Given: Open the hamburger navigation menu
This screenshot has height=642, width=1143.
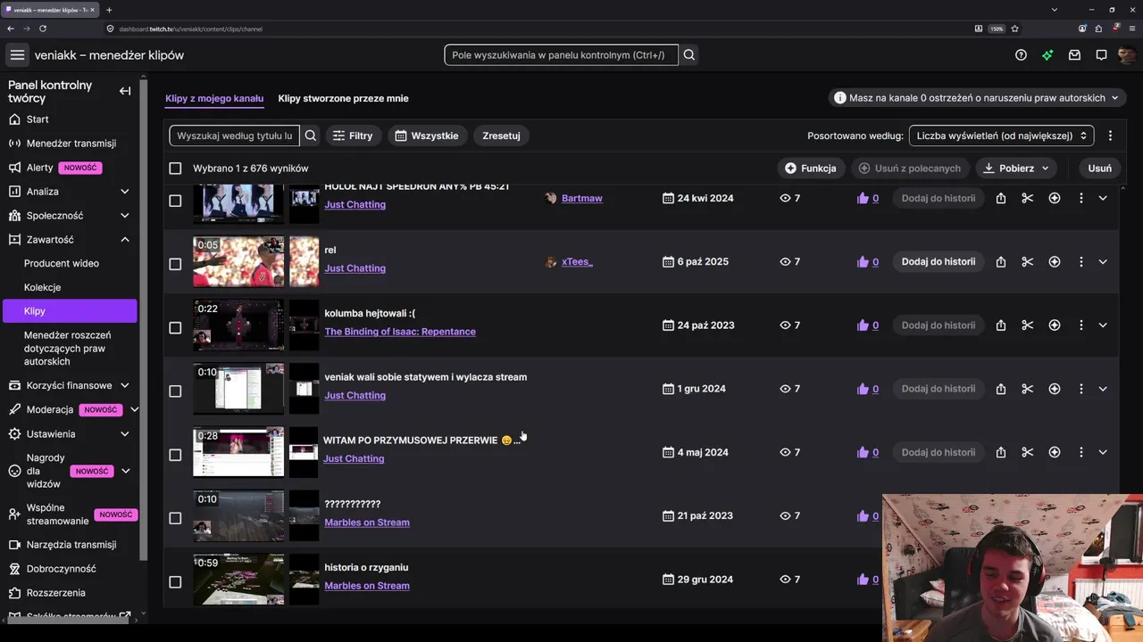Looking at the screenshot, I should click(17, 55).
